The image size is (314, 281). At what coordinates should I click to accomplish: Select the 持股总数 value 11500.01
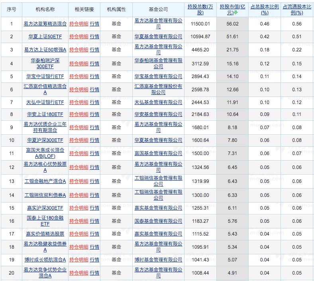click(200, 24)
